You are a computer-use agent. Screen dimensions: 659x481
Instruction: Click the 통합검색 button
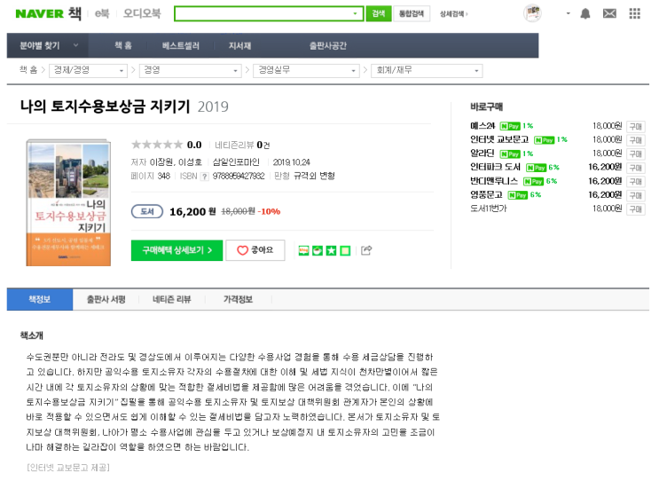coord(412,14)
